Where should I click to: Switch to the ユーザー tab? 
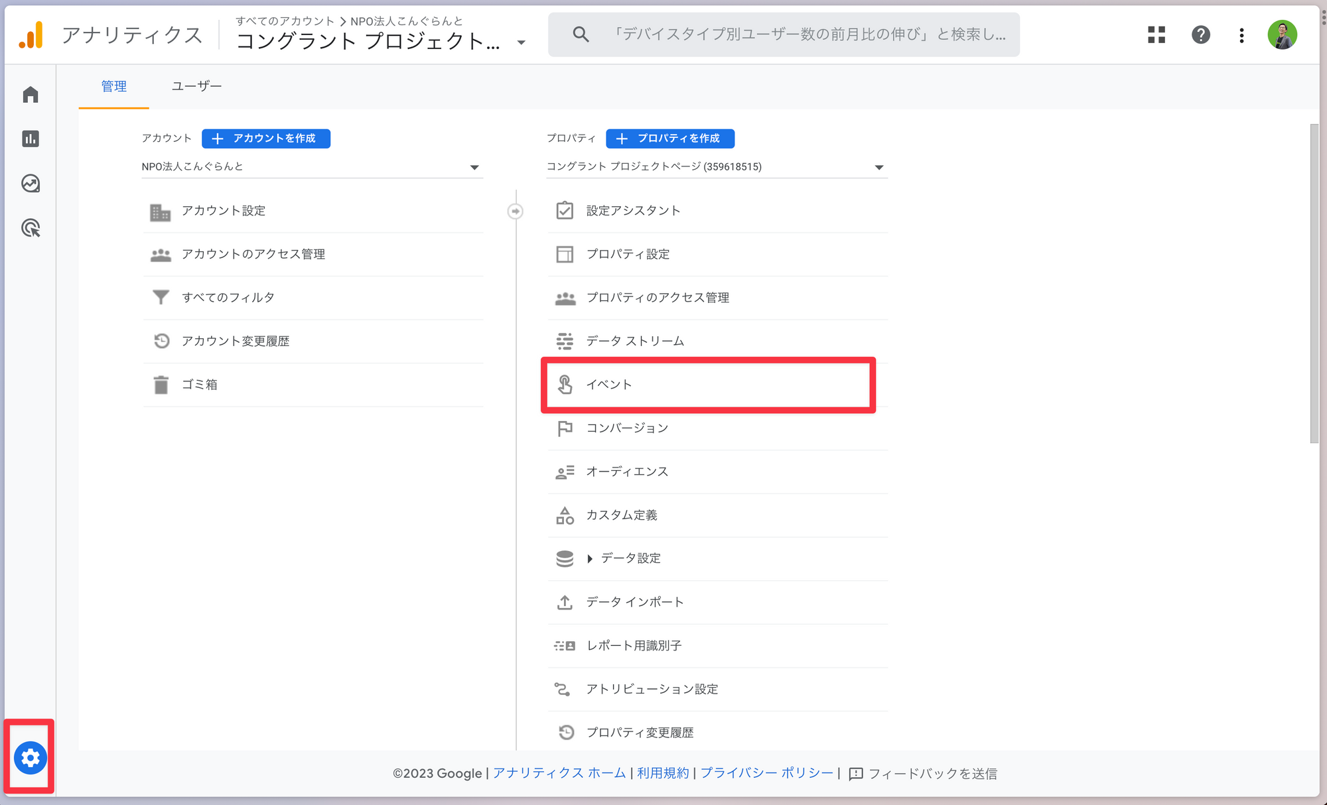point(196,86)
